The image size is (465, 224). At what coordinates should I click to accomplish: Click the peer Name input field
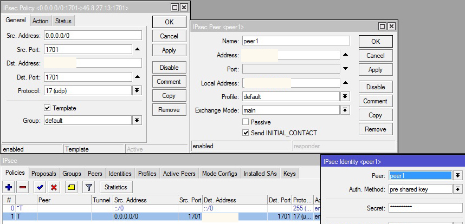coord(296,41)
